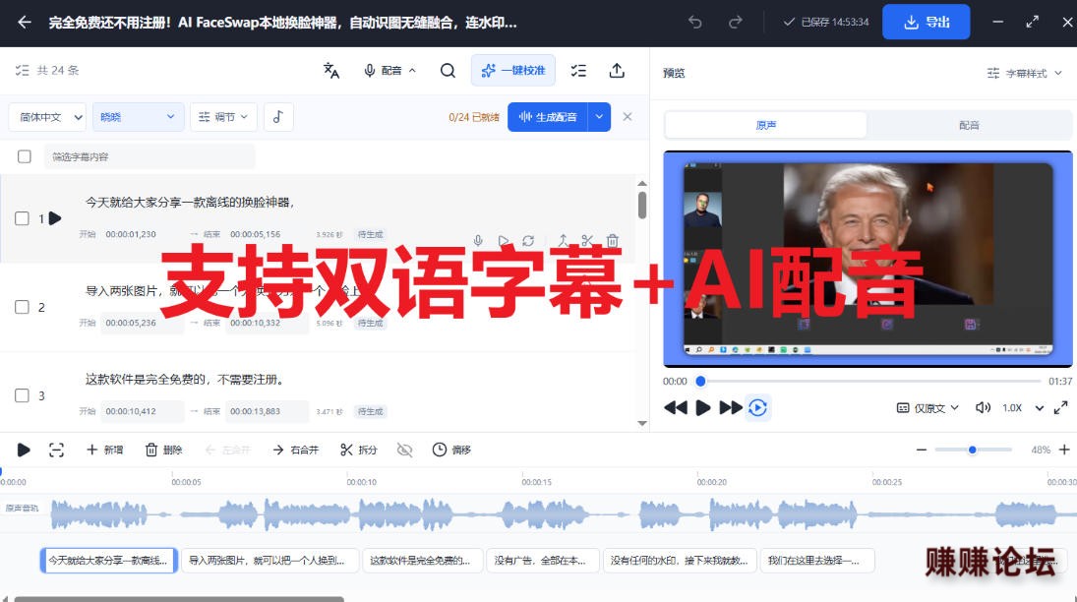Image resolution: width=1077 pixels, height=602 pixels.
Task: Check the box for subtitle 2
Action: pyautogui.click(x=22, y=307)
